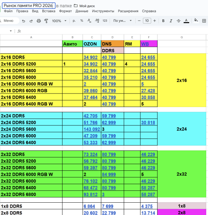Open the Borders grid icon
Image resolution: width=208 pixels, height=215 pixels.
coord(204,21)
